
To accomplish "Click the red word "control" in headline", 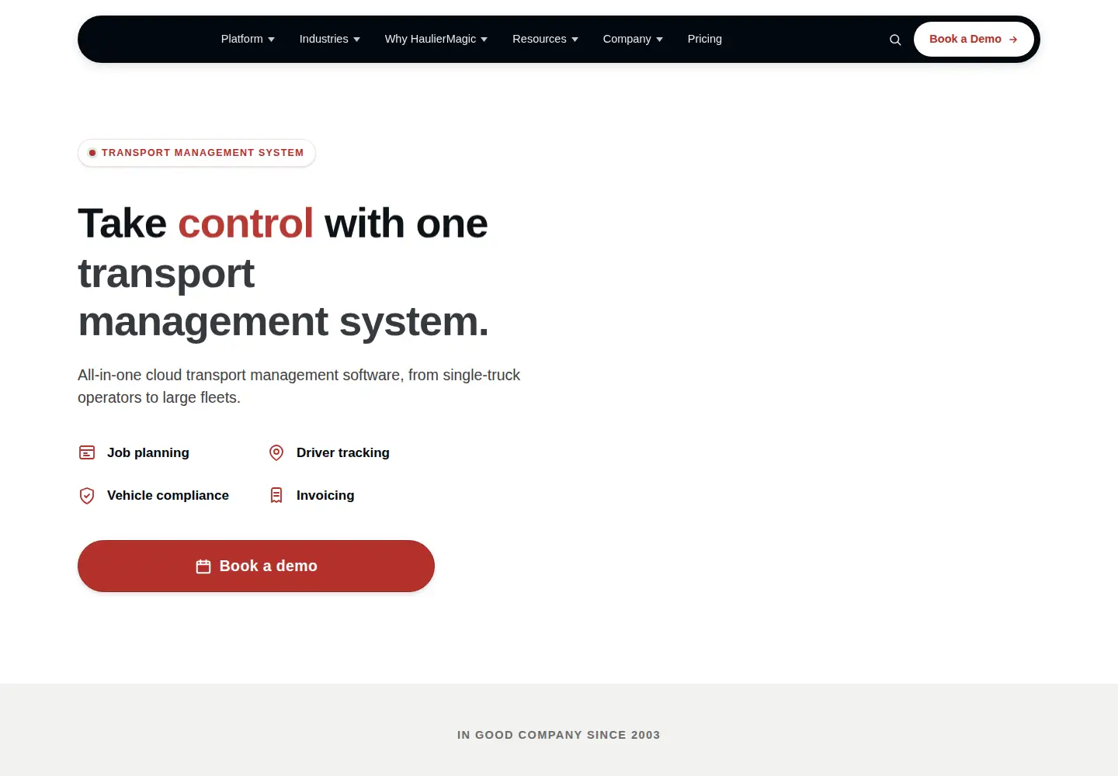I will [x=245, y=223].
